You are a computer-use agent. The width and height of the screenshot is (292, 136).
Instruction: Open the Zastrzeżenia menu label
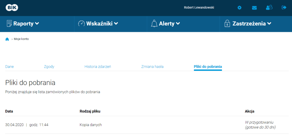[x=249, y=24]
